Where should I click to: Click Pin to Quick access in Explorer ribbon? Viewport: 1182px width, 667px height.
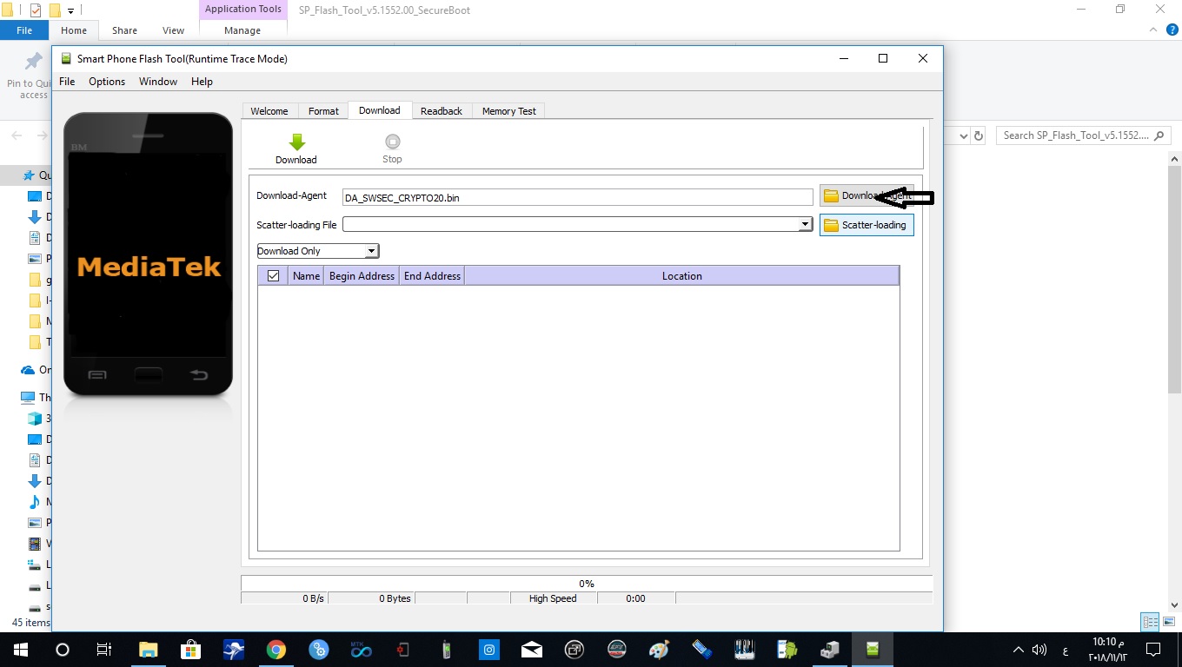click(x=33, y=75)
